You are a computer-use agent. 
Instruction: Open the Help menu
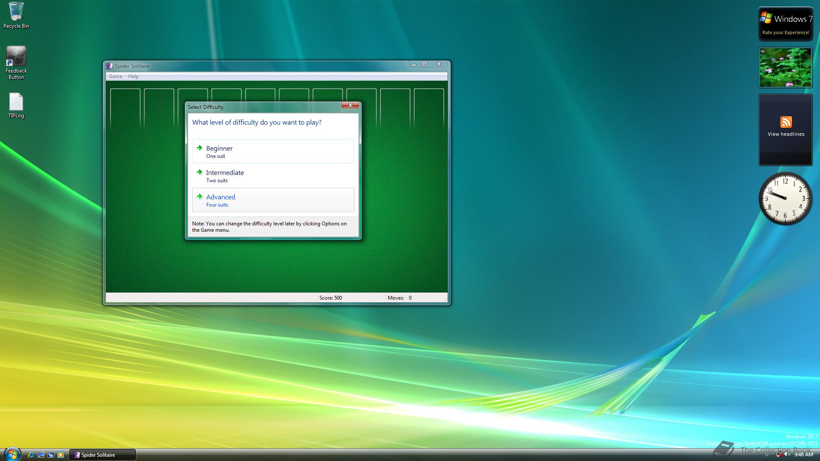(133, 76)
